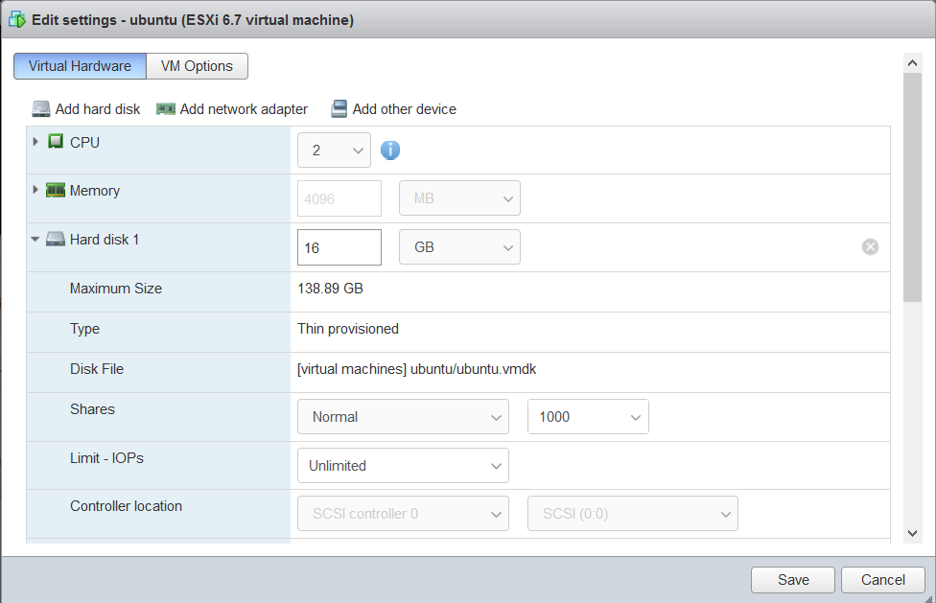Viewport: 936px width, 603px height.
Task: Open the CPU count dropdown
Action: (335, 151)
